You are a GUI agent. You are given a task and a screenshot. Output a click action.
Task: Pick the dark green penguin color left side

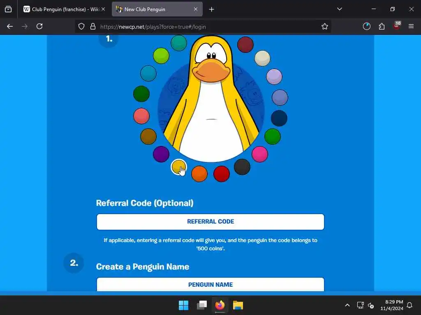tap(141, 94)
